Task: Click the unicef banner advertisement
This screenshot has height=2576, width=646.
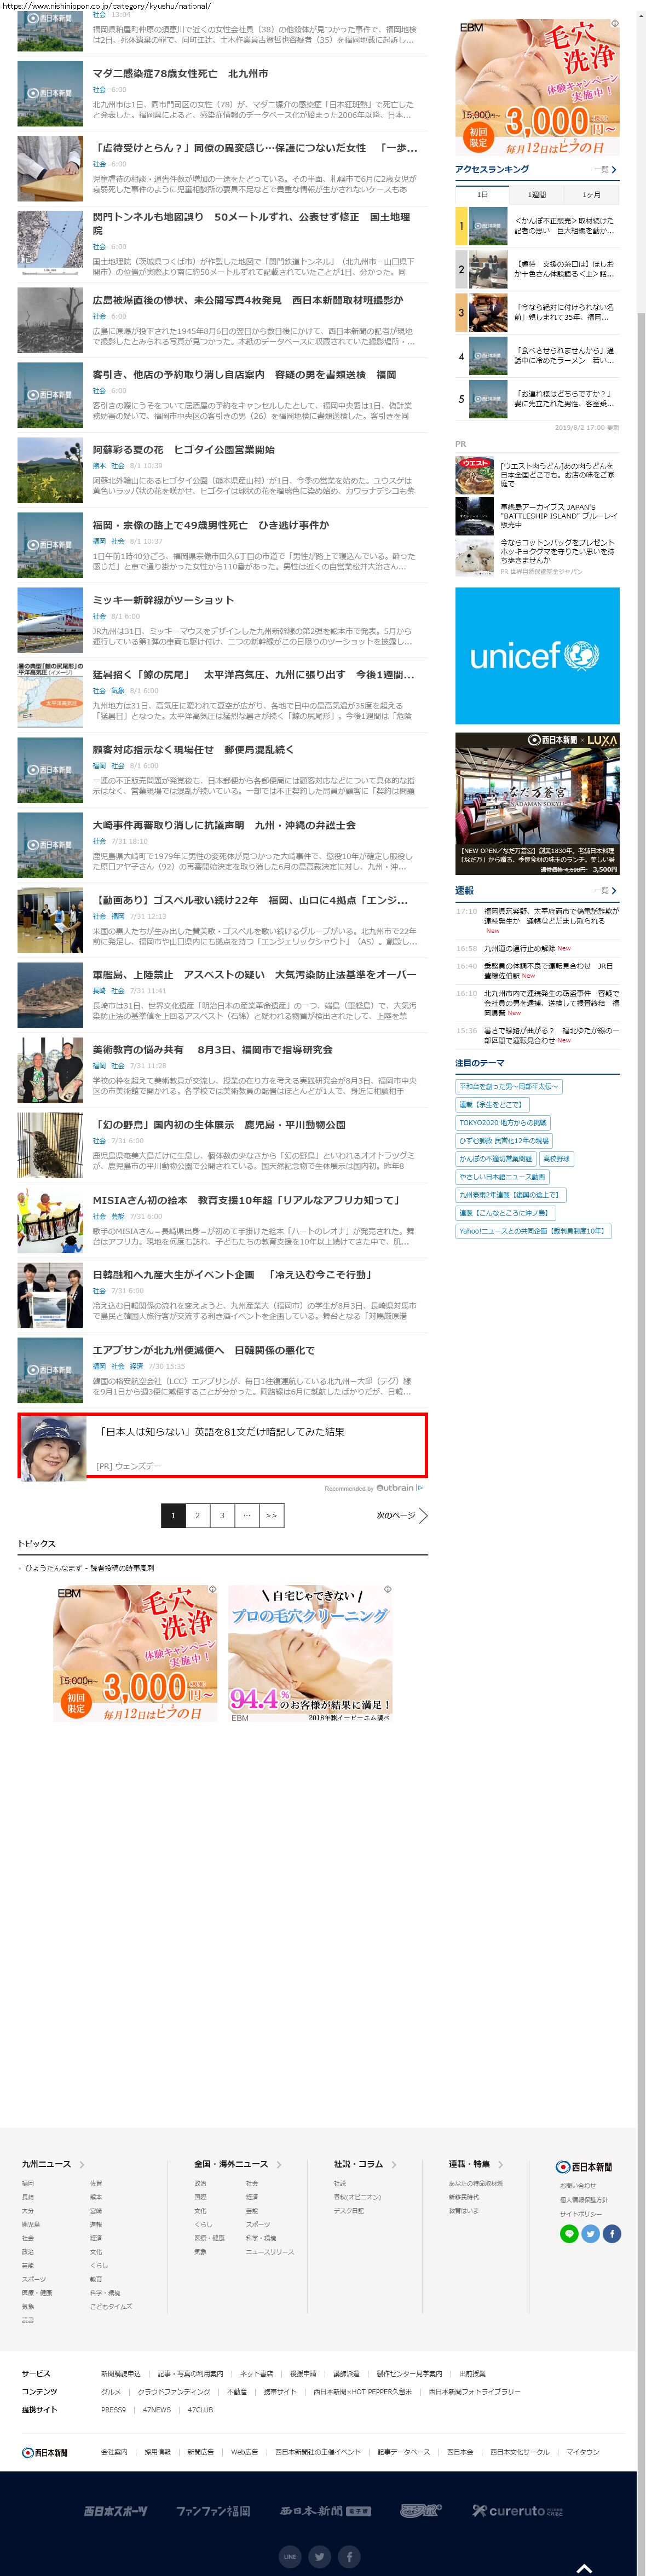Action: pyautogui.click(x=537, y=656)
